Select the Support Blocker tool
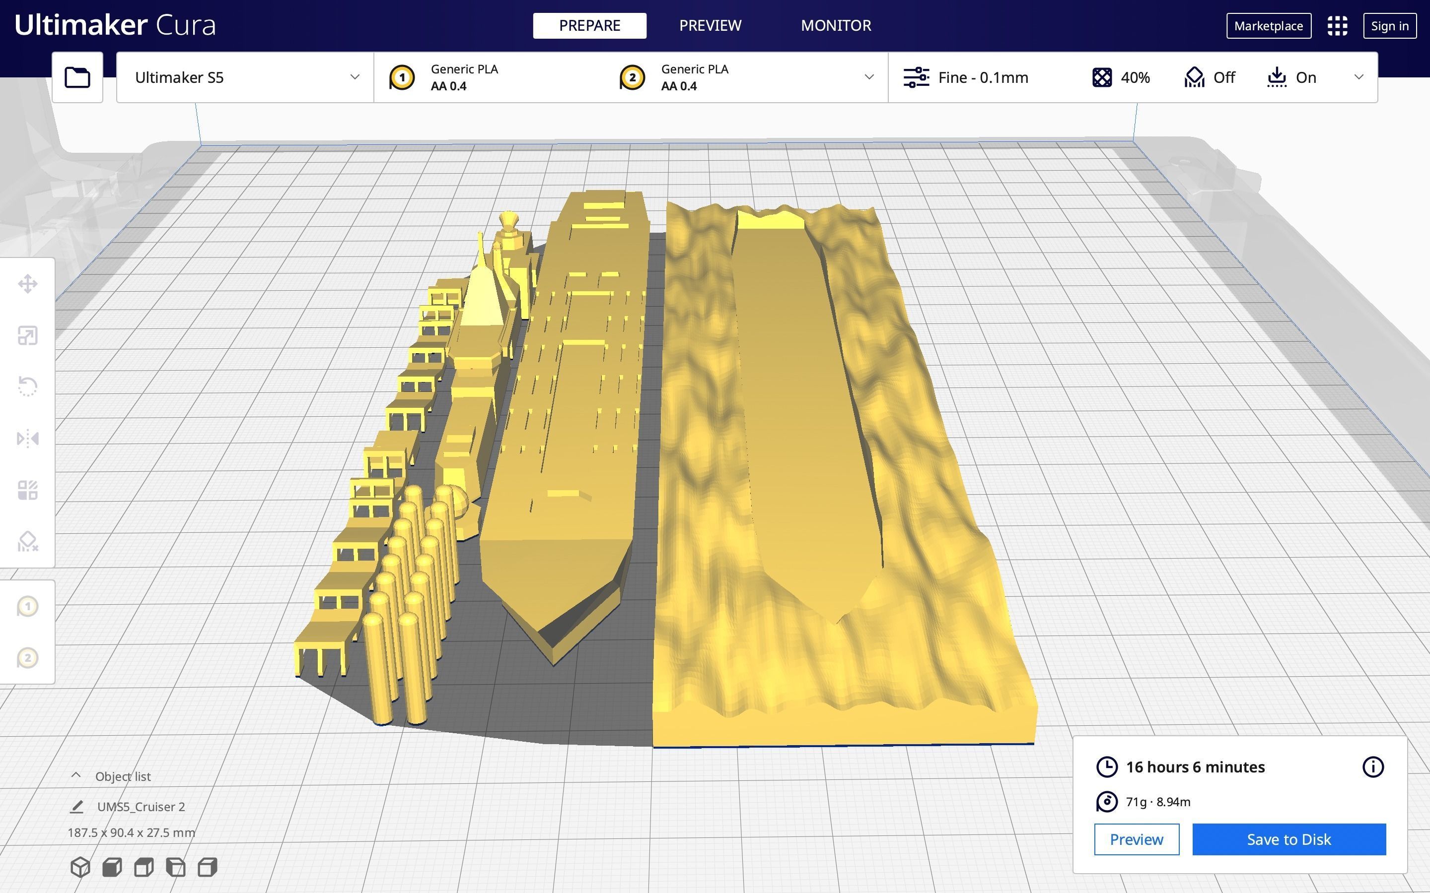This screenshot has width=1430, height=893. (x=27, y=542)
